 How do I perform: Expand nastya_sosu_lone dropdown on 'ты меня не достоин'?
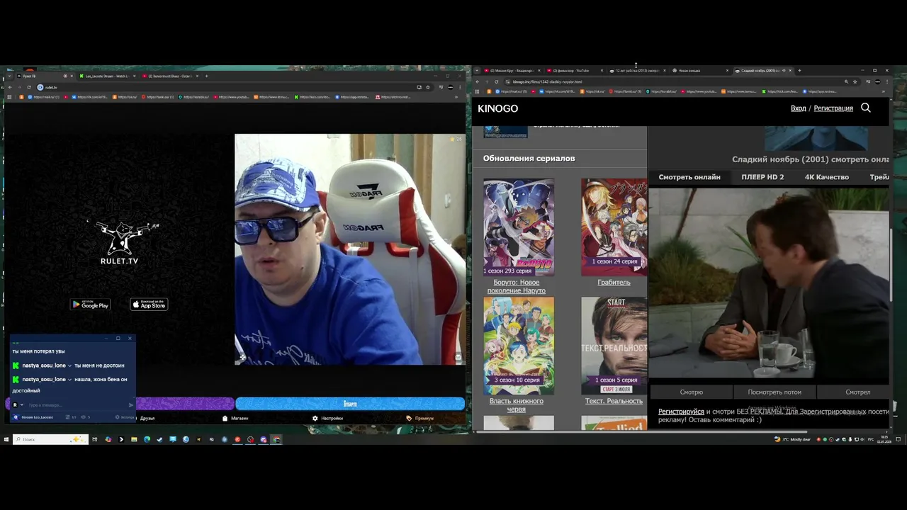pyautogui.click(x=69, y=365)
